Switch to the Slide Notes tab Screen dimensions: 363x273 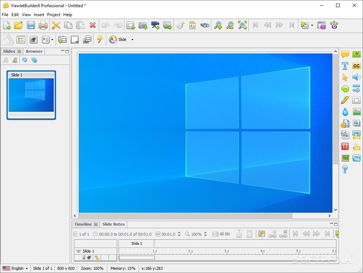click(x=114, y=224)
